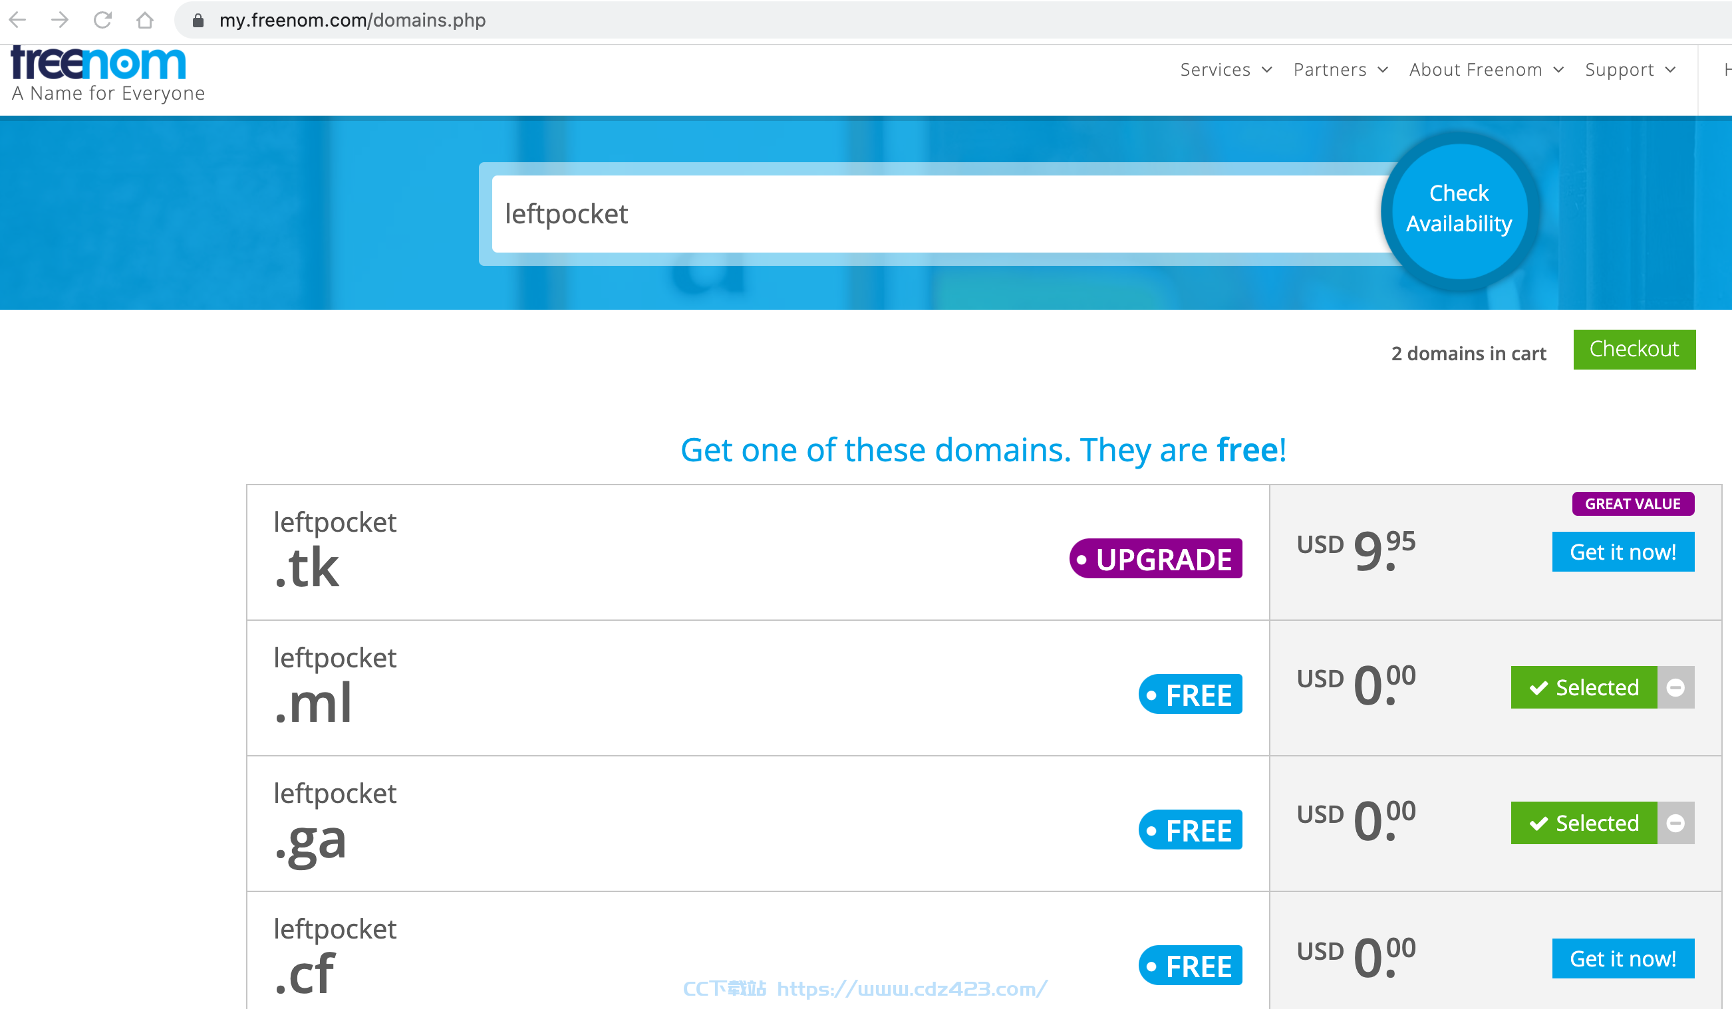
Task: Click the Freenom logo
Action: pos(100,63)
